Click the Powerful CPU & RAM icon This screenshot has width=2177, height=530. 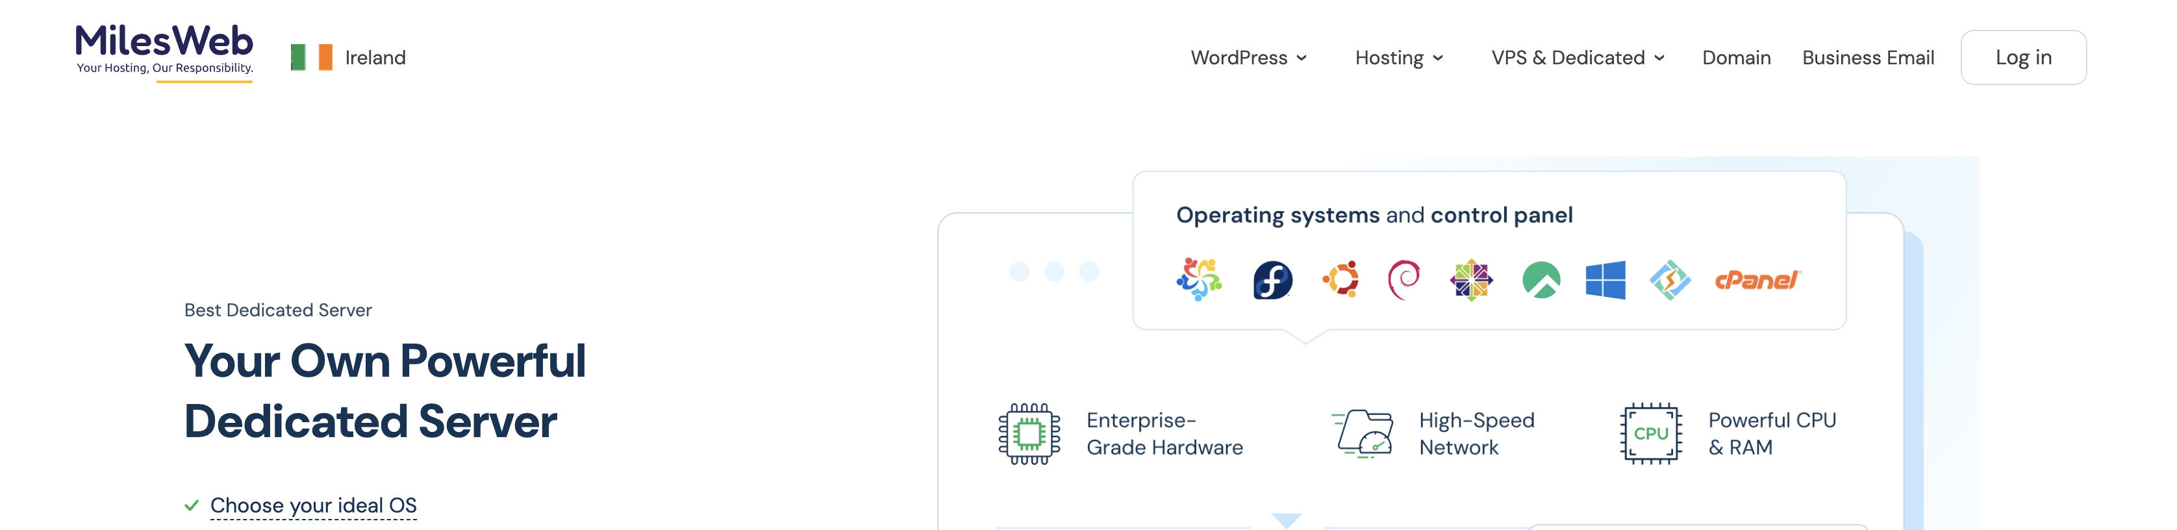click(1650, 434)
